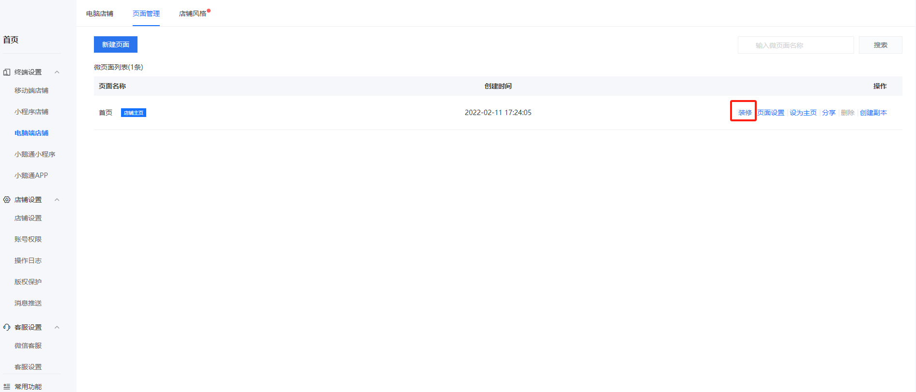Open 消息推送 in sidebar
The height and width of the screenshot is (392, 916).
pos(28,303)
